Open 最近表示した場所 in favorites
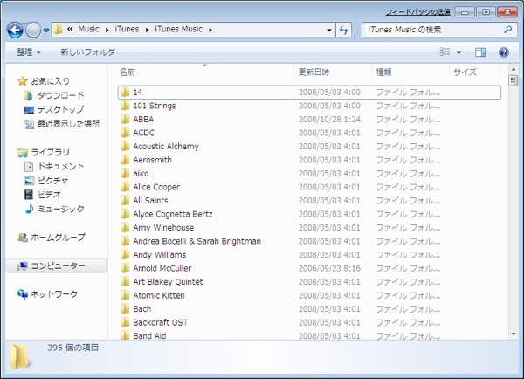The width and height of the screenshot is (524, 379). [x=68, y=124]
